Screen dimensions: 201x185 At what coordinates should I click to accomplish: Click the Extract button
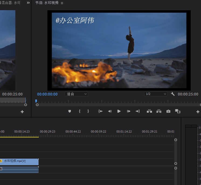click(159, 111)
